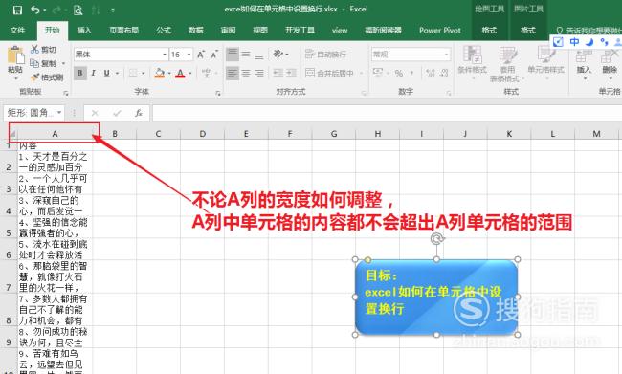Click the red font color swatch
This screenshot has width=622, height=374.
coord(181,73)
